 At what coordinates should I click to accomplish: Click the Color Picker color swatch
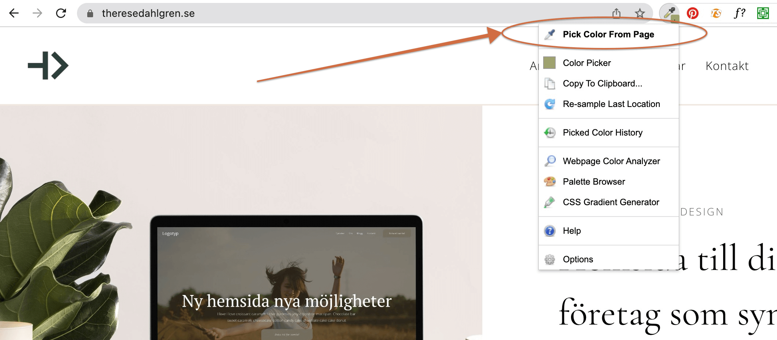549,63
